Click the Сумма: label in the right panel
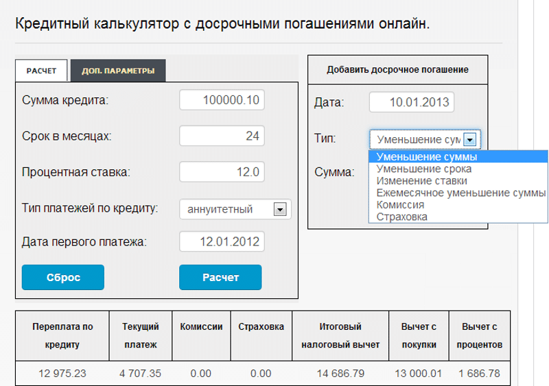This screenshot has width=549, height=386. (334, 172)
